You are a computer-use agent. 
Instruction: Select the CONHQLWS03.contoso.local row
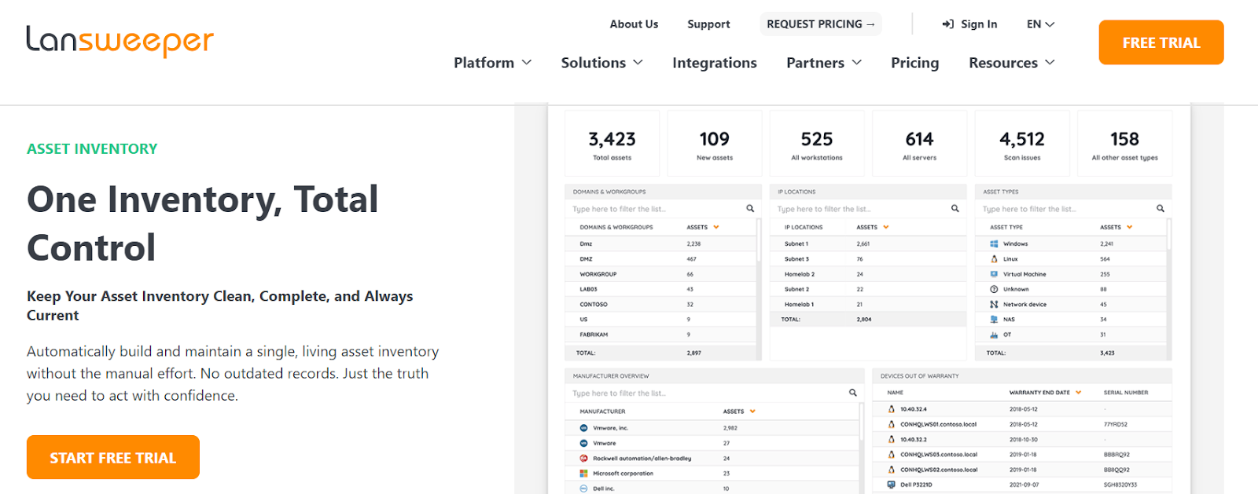(x=1022, y=455)
